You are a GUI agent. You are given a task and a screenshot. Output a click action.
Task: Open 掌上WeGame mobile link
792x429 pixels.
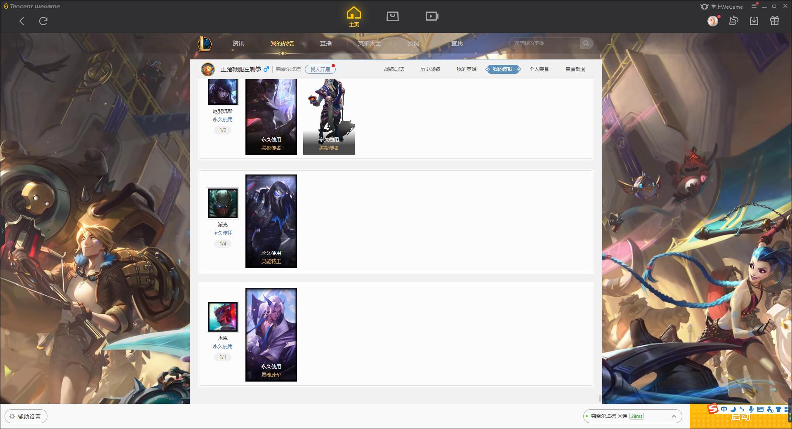pyautogui.click(x=722, y=7)
